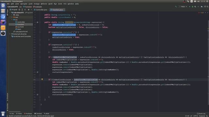Screen dimensions: 209x117
Task: Click the system volume icon
Action: coord(199,1)
